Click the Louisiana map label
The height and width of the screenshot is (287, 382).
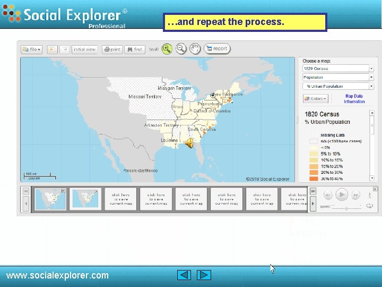[x=169, y=140]
